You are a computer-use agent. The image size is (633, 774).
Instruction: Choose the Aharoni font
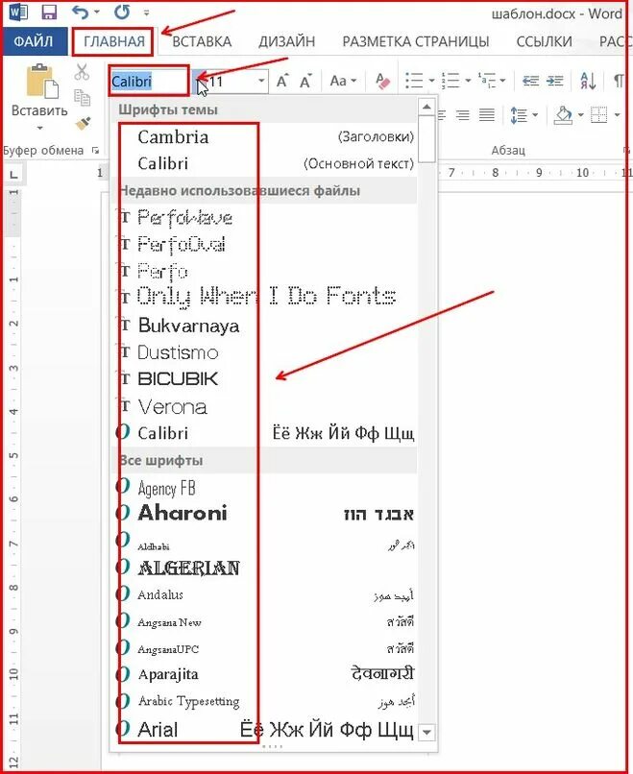coord(266,514)
